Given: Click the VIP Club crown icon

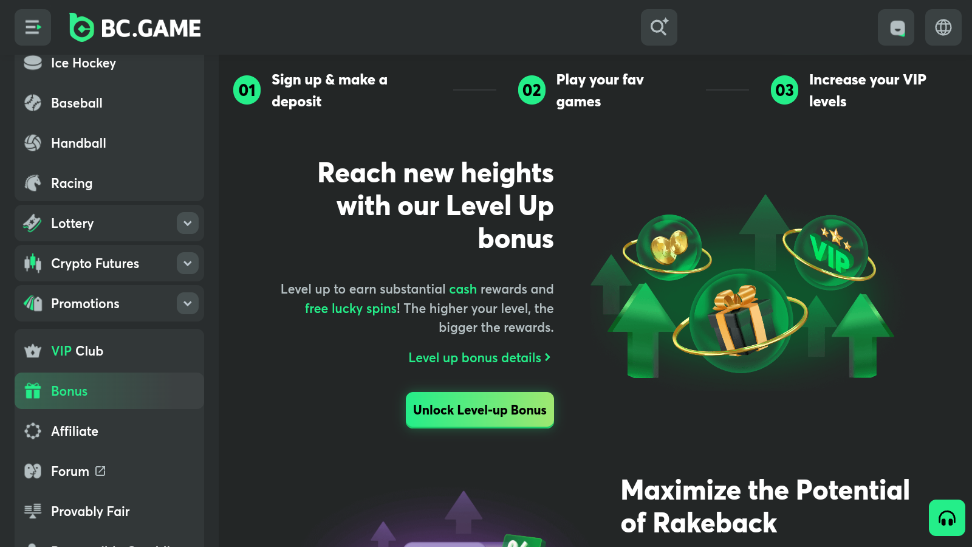Looking at the screenshot, I should pos(33,351).
